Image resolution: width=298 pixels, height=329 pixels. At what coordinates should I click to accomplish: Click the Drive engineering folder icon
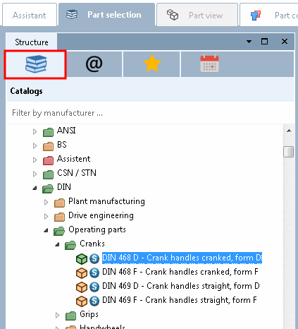click(59, 217)
